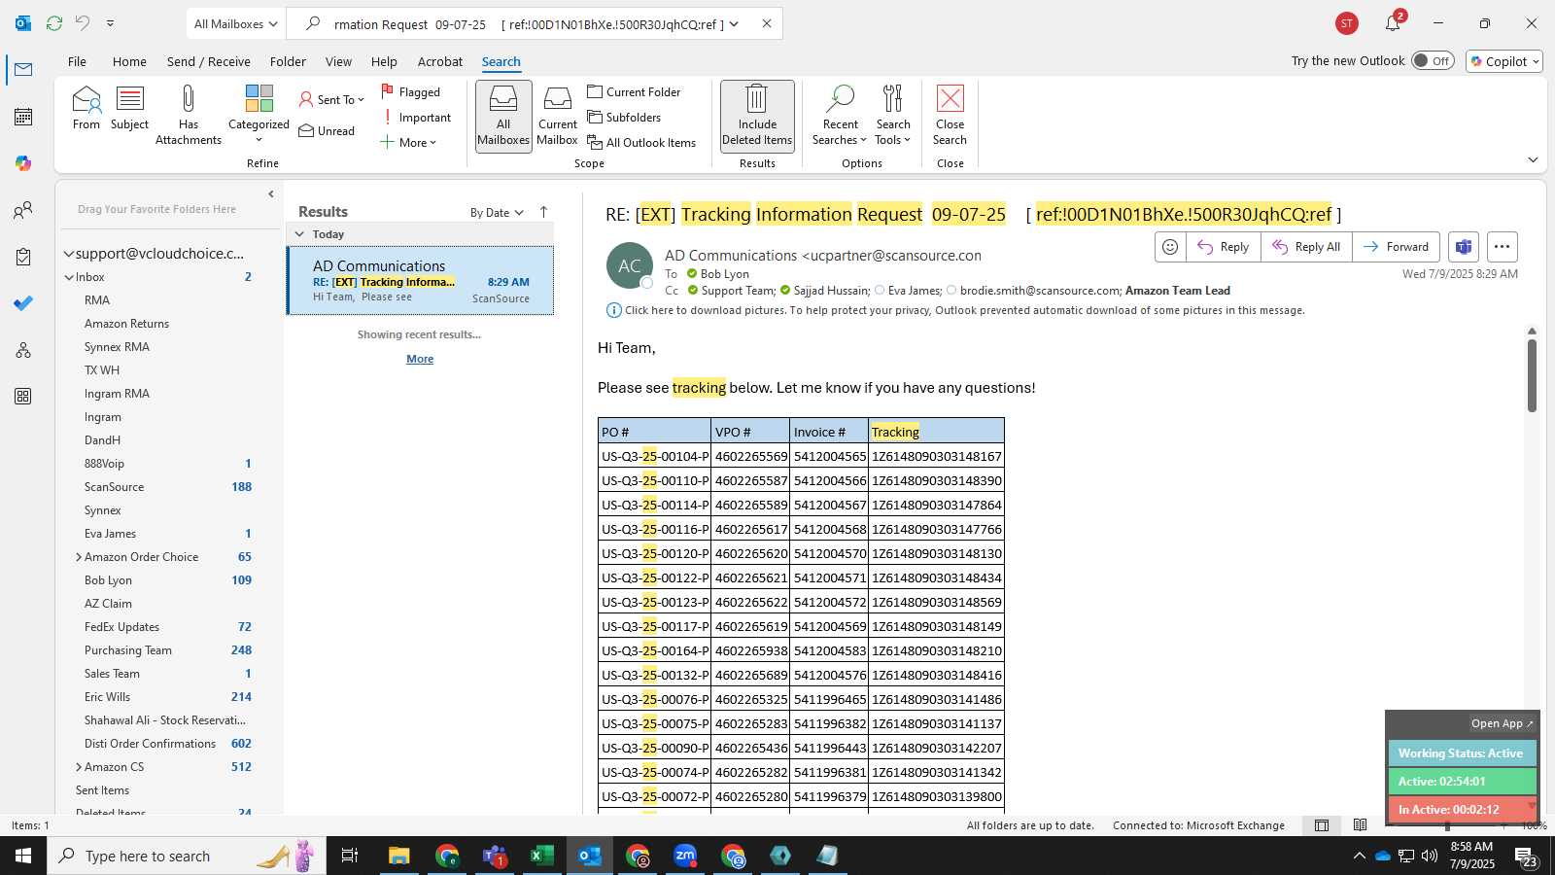
Task: Switch to Reading view in status bar
Action: (x=1360, y=825)
